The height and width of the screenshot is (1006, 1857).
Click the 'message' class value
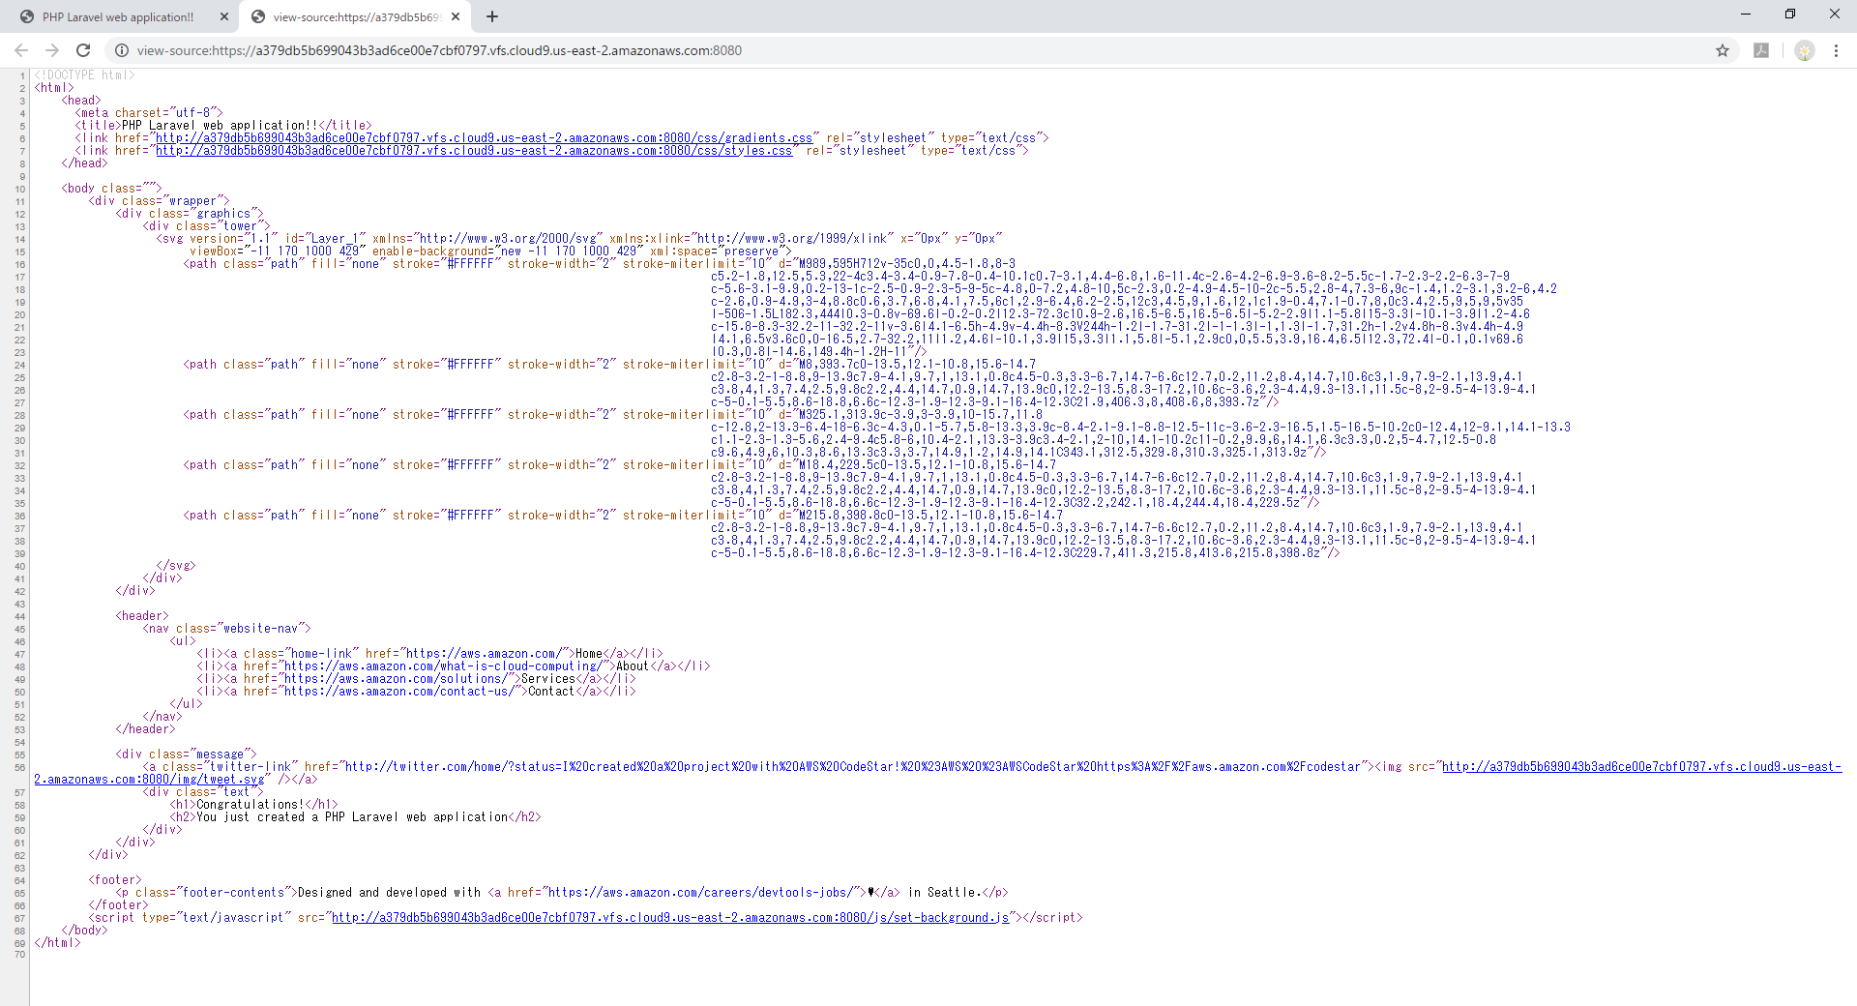(220, 754)
